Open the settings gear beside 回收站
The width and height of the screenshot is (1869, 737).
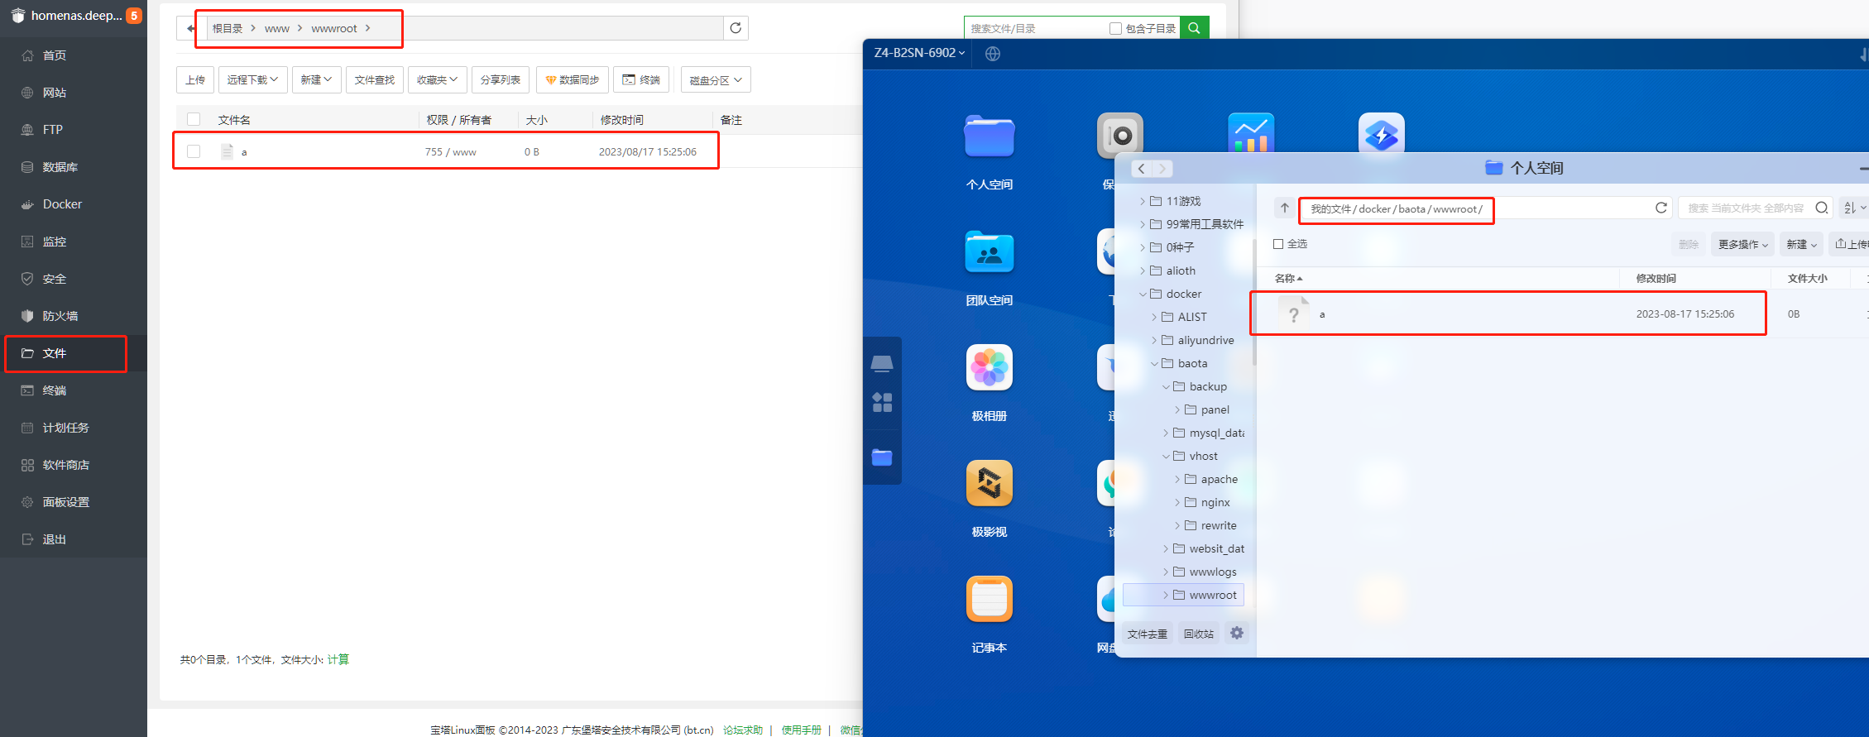pos(1237,633)
